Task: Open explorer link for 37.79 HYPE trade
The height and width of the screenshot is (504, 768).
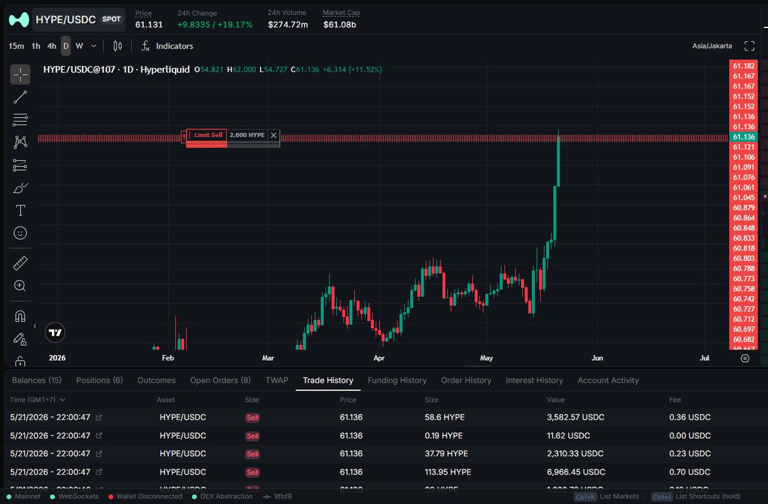Action: coord(99,453)
